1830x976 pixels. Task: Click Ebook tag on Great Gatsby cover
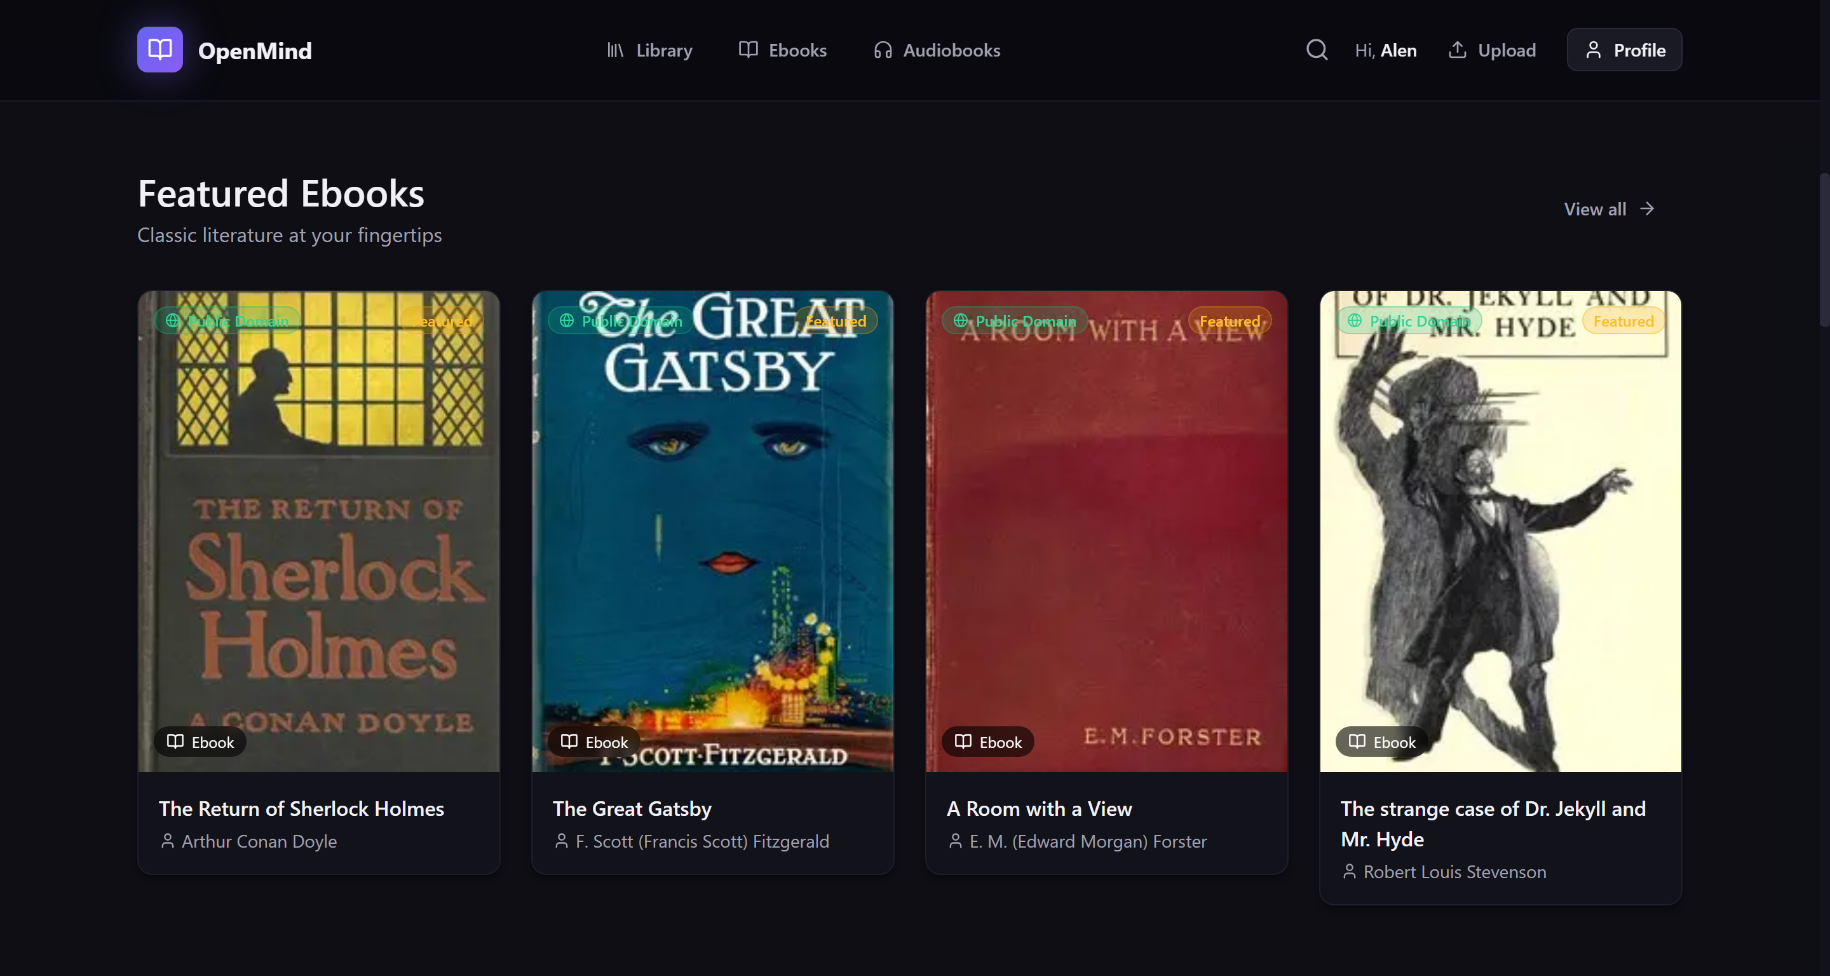click(594, 742)
